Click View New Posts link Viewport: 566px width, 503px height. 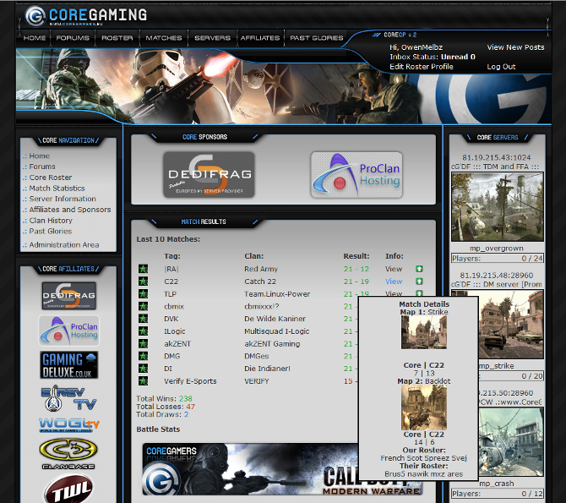[515, 47]
